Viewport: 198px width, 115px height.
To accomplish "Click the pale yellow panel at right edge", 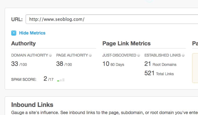I will pos(195,68).
